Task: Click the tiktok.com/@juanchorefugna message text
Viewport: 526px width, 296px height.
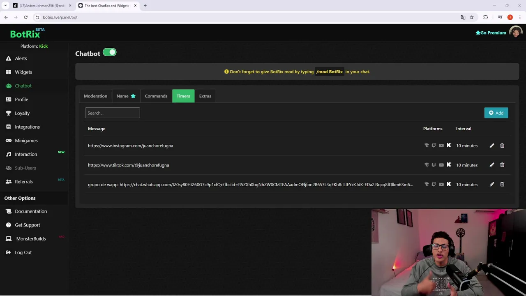Action: click(128, 165)
